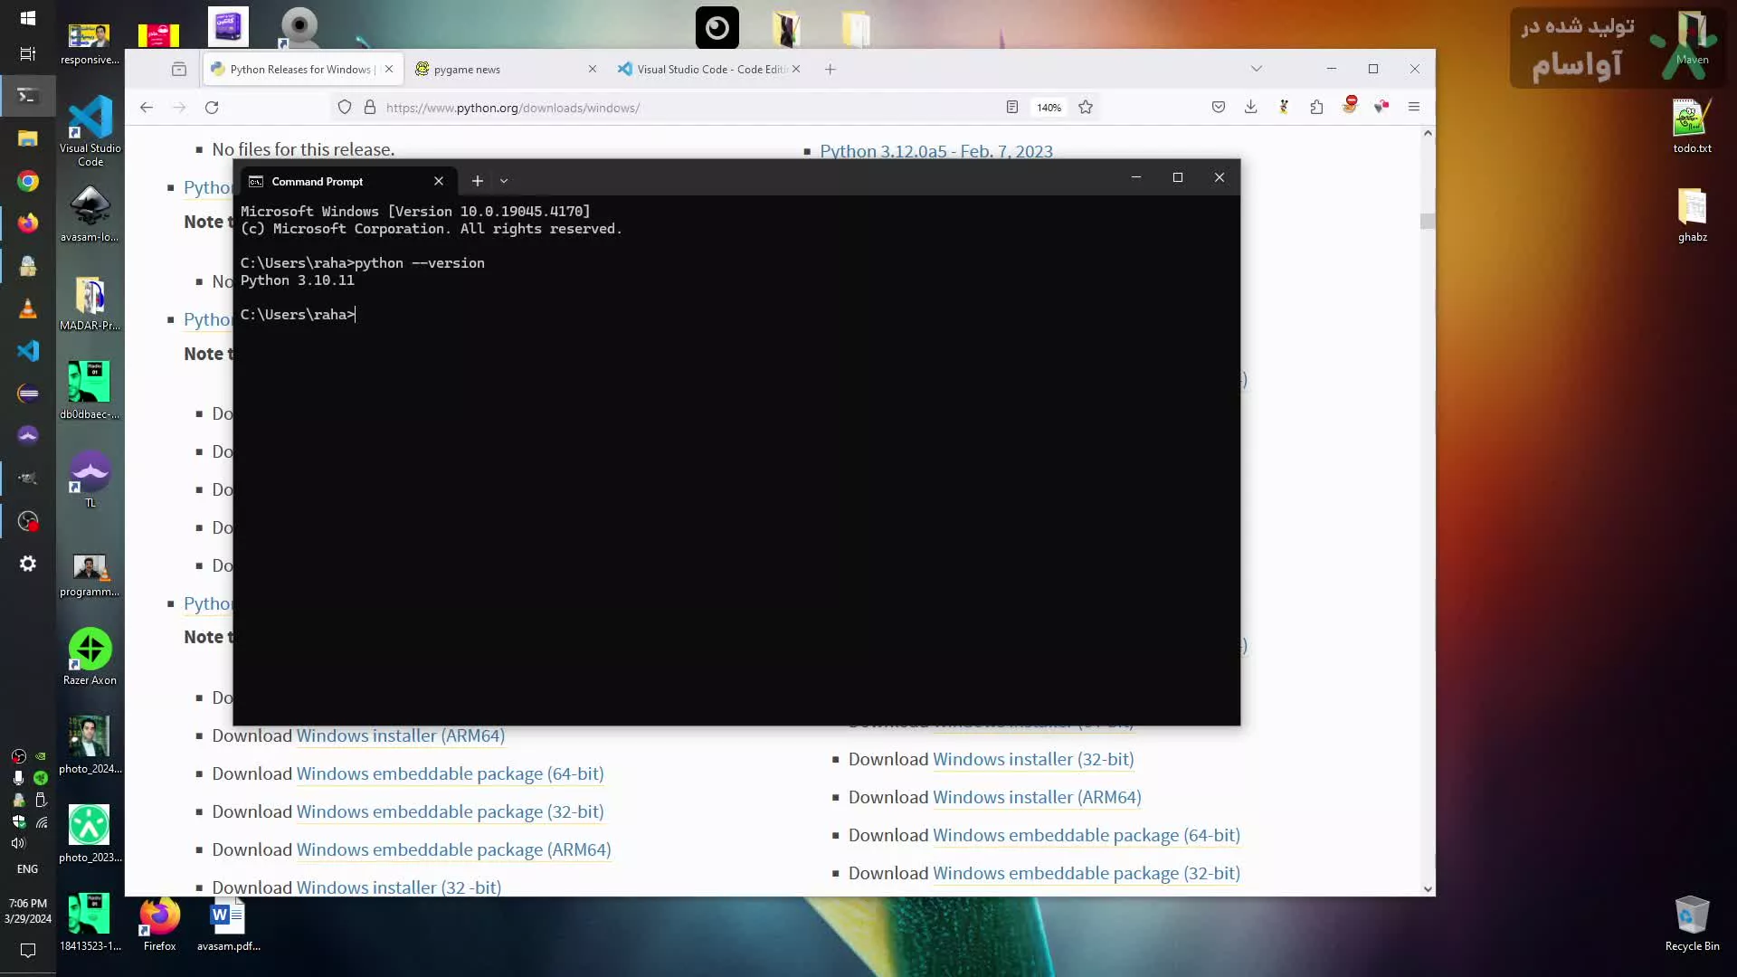1737x977 pixels.
Task: Open the tracking protection shield icon
Action: 345,108
